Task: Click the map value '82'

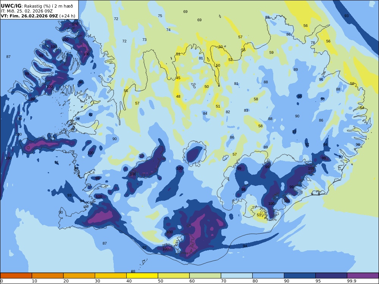Action: click(228, 112)
